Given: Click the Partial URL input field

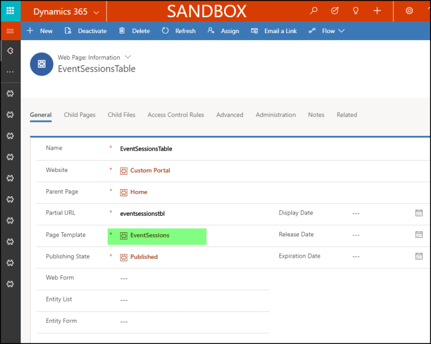Looking at the screenshot, I should 189,213.
